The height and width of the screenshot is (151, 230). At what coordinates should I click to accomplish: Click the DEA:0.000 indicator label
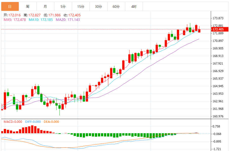pos(51,122)
